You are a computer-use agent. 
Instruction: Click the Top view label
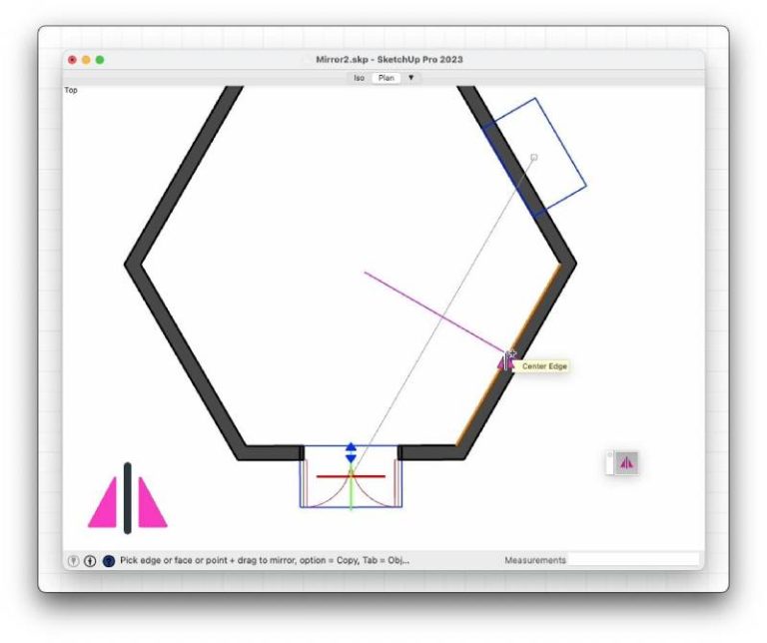[71, 91]
